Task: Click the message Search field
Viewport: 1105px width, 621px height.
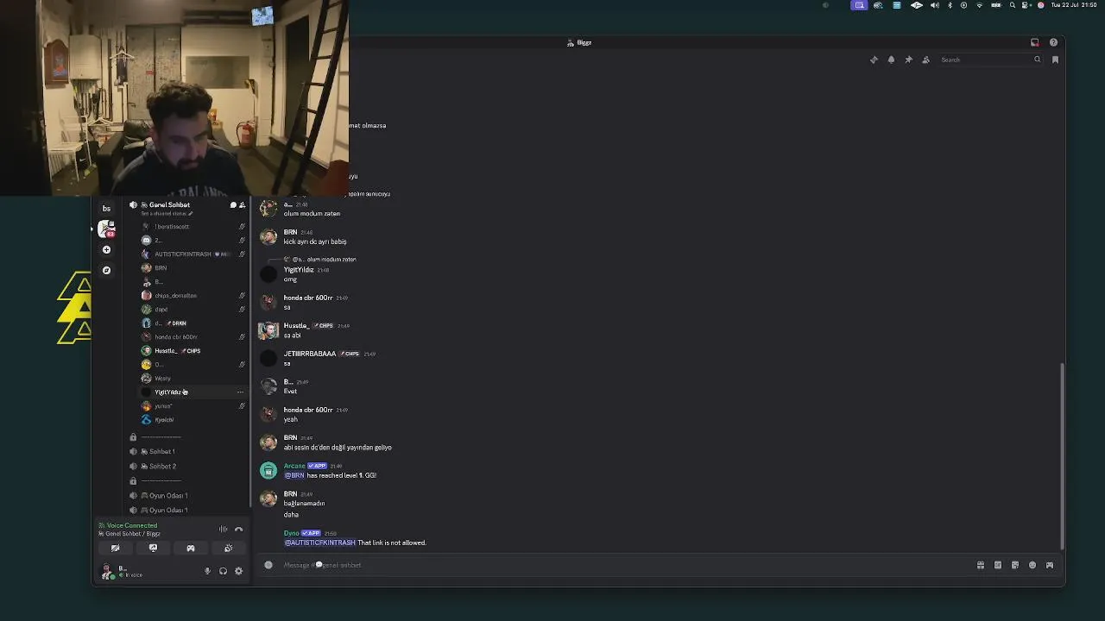Action: [x=990, y=60]
